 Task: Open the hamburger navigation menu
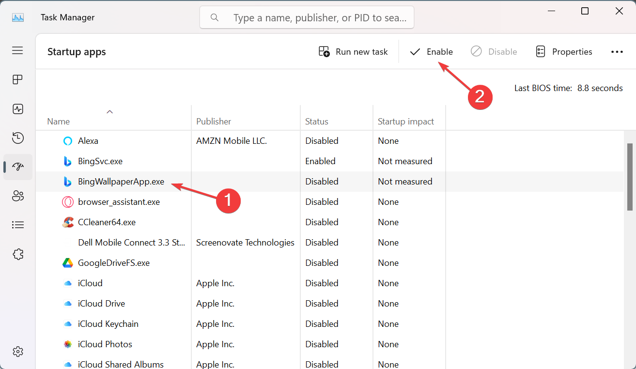17,50
